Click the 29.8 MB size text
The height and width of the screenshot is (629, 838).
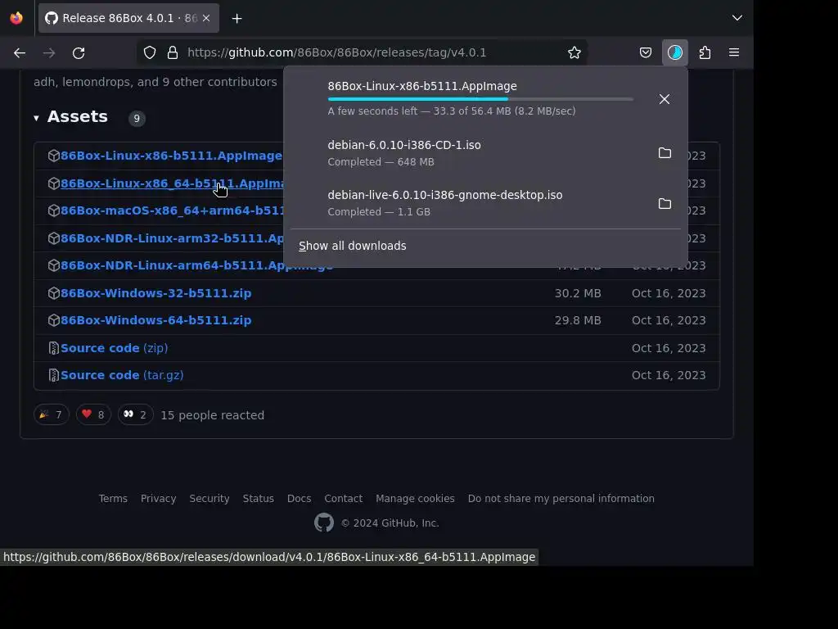tap(578, 320)
